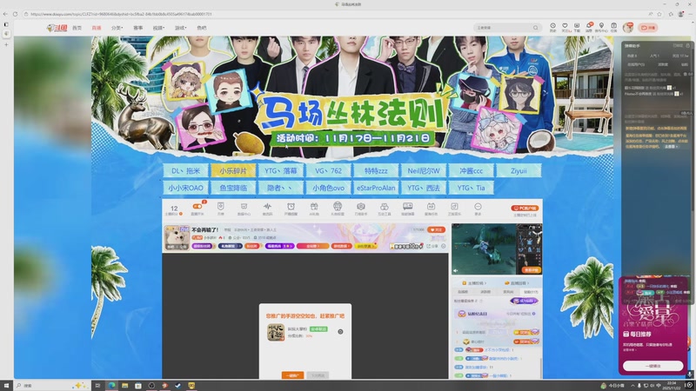This screenshot has width=696, height=391.
Task: Open the shield icon in streamer toolbar
Action: pos(221,207)
